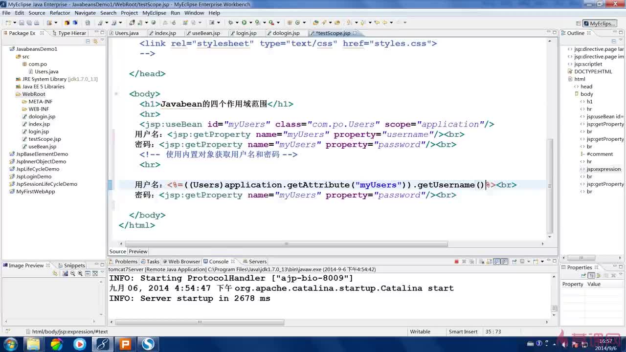Open the MyEclipse menu

click(154, 13)
